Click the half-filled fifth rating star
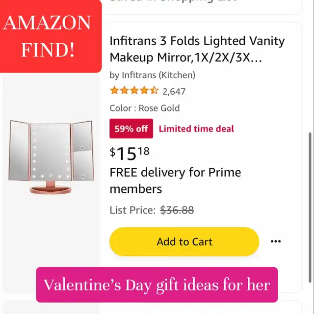This screenshot has height=314, width=314. [x=154, y=90]
